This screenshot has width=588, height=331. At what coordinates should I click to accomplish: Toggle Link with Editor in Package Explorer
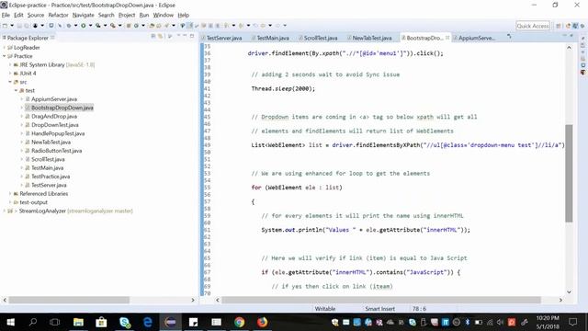coord(160,36)
